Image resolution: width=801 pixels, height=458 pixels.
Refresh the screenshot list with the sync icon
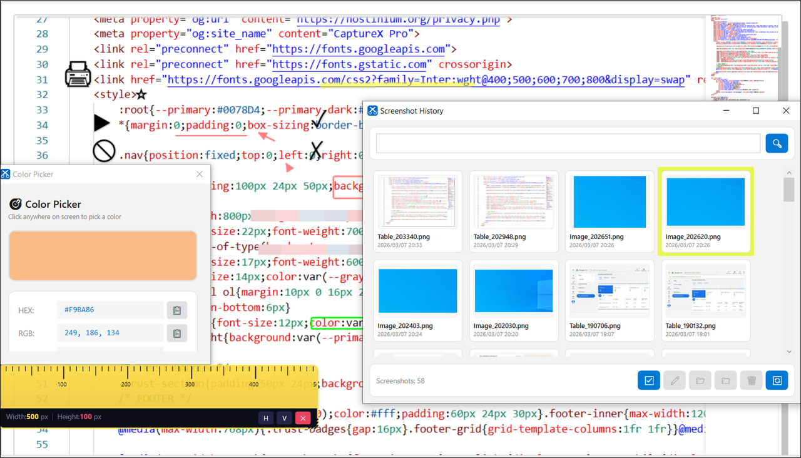click(777, 380)
